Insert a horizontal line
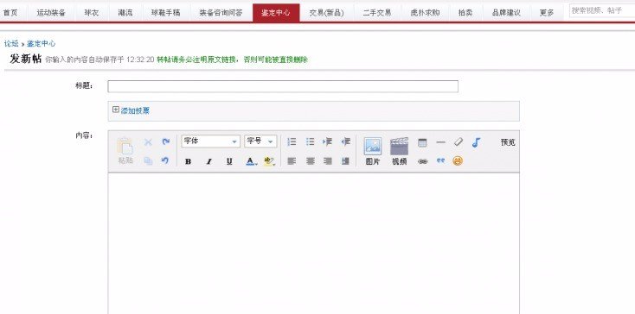The height and width of the screenshot is (314, 635). 441,142
